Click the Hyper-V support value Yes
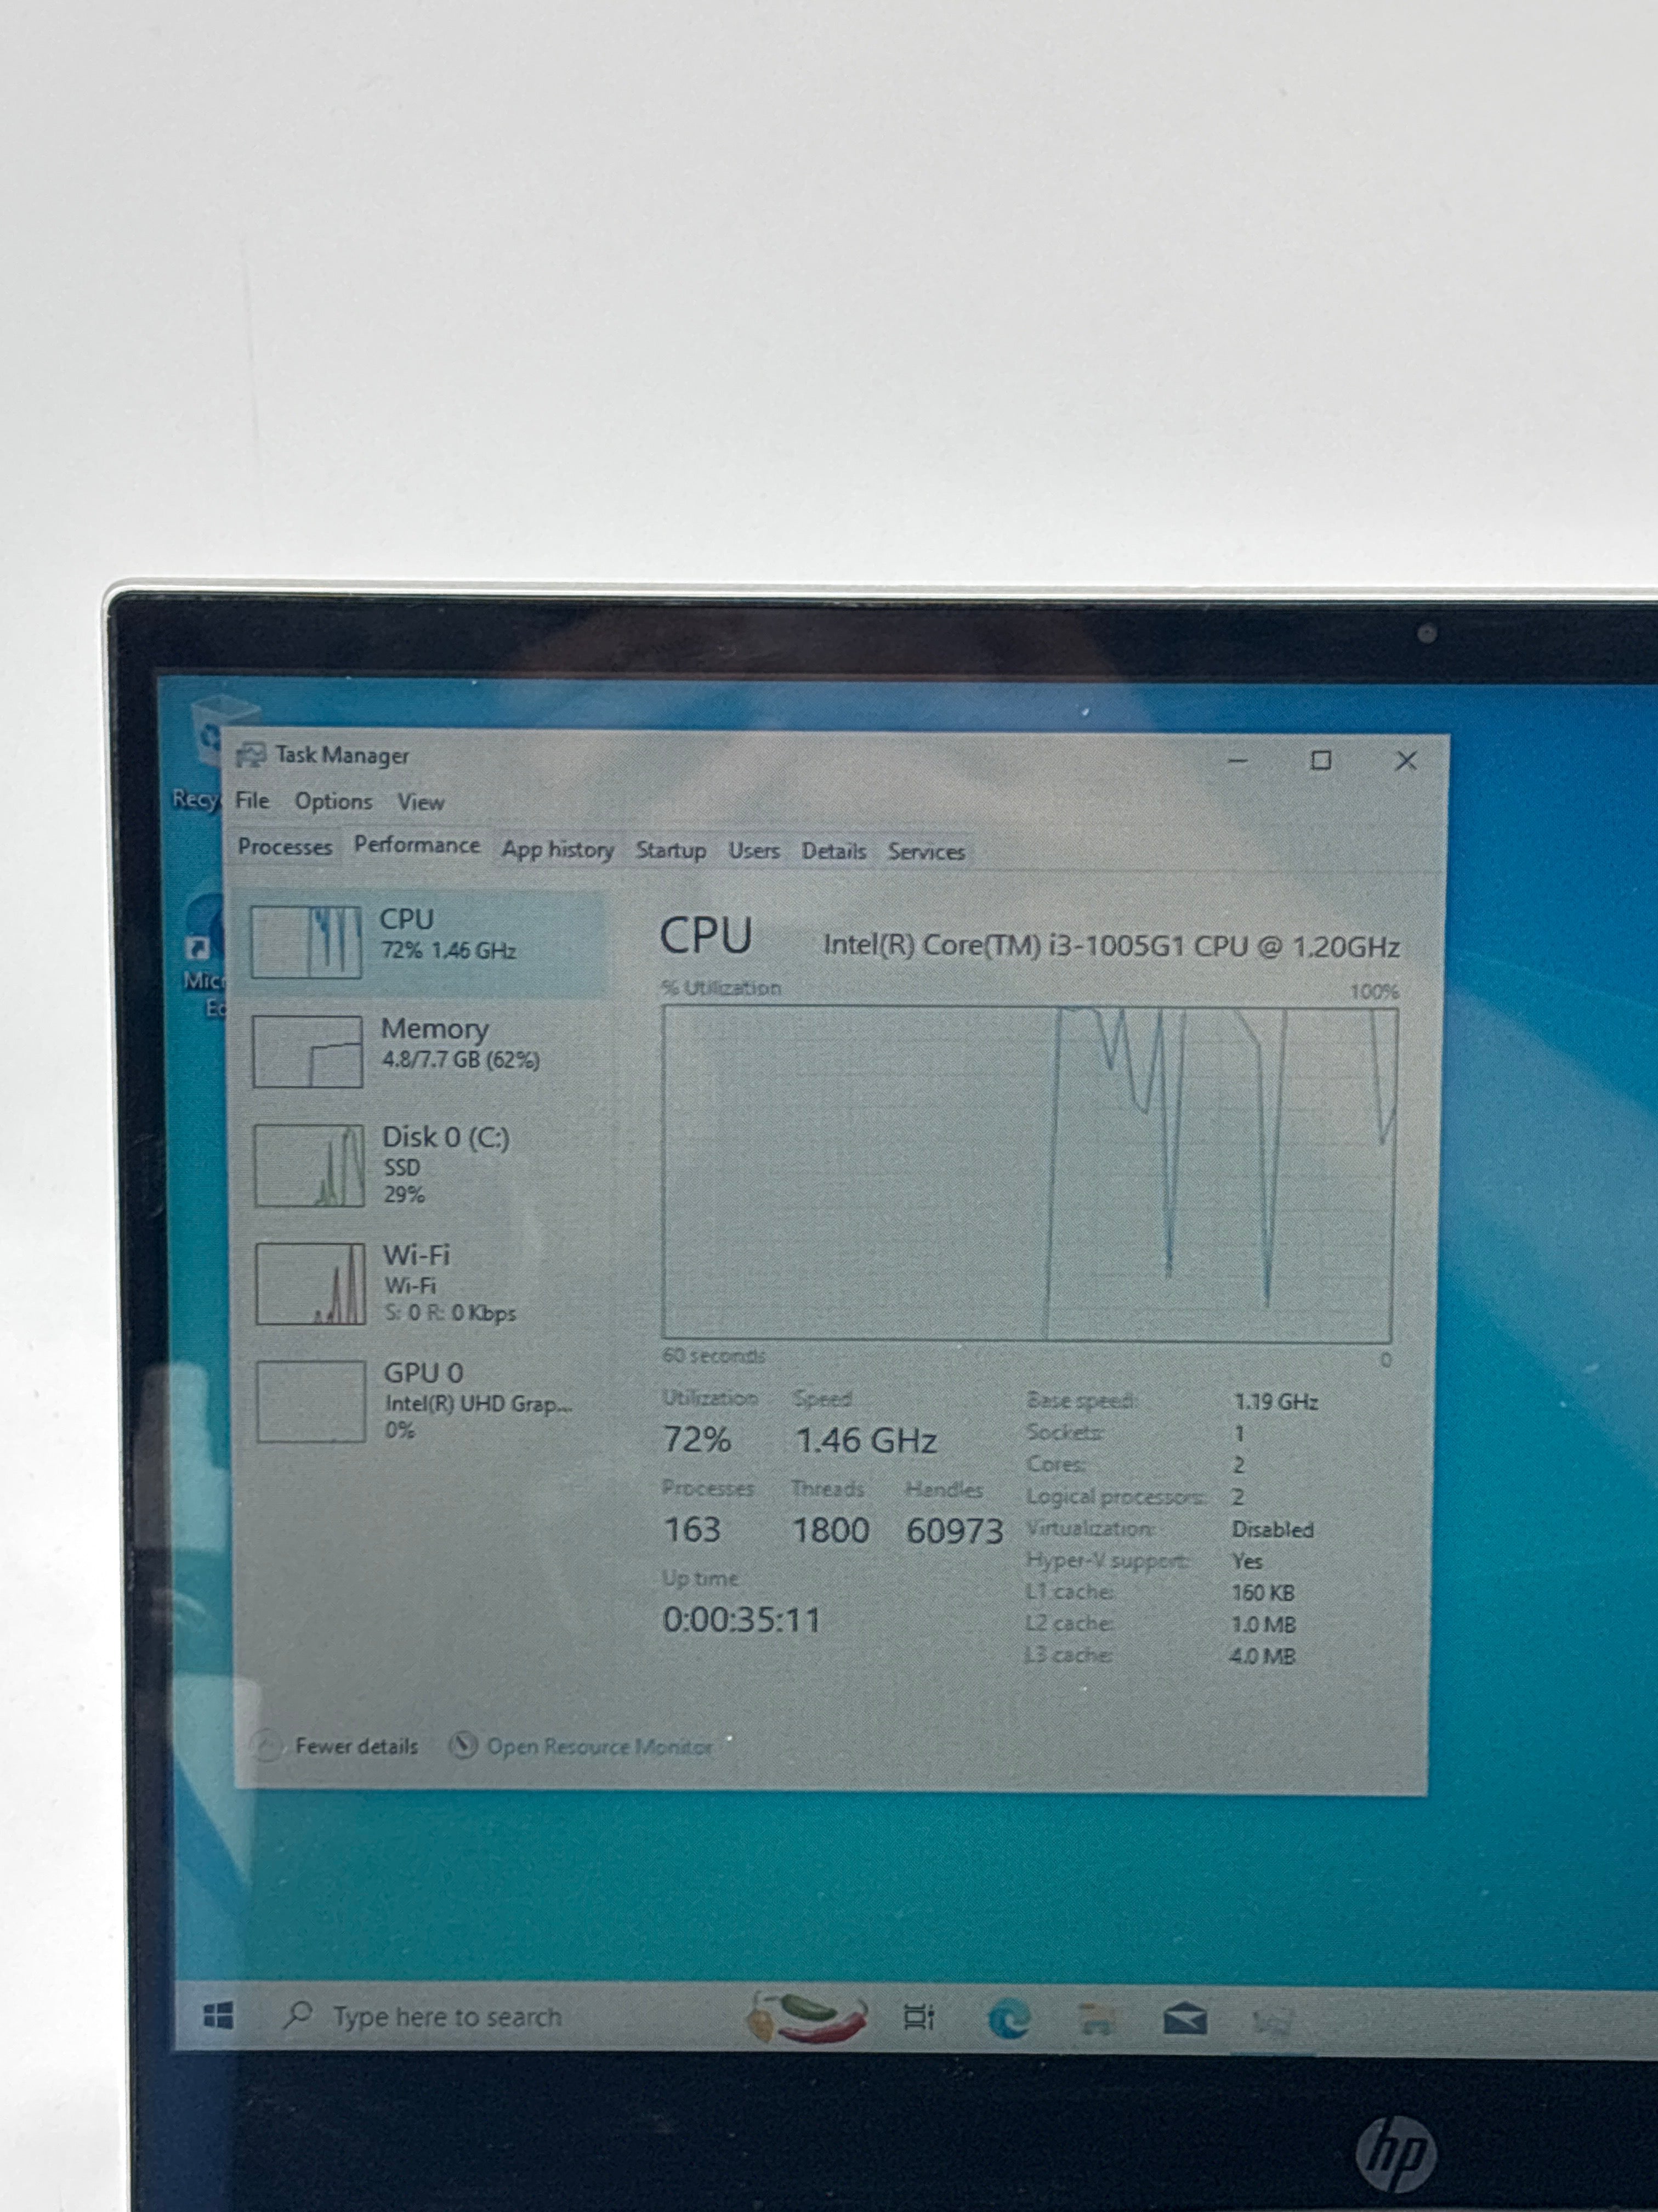Viewport: 1658px width, 2212px height. 1247,1561
